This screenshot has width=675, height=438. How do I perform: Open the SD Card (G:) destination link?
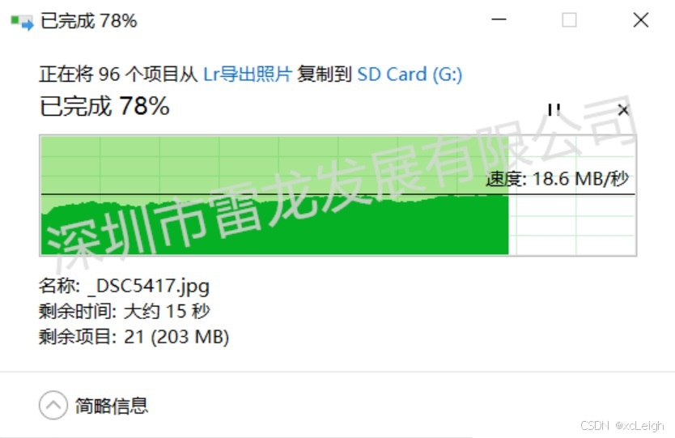click(x=410, y=74)
